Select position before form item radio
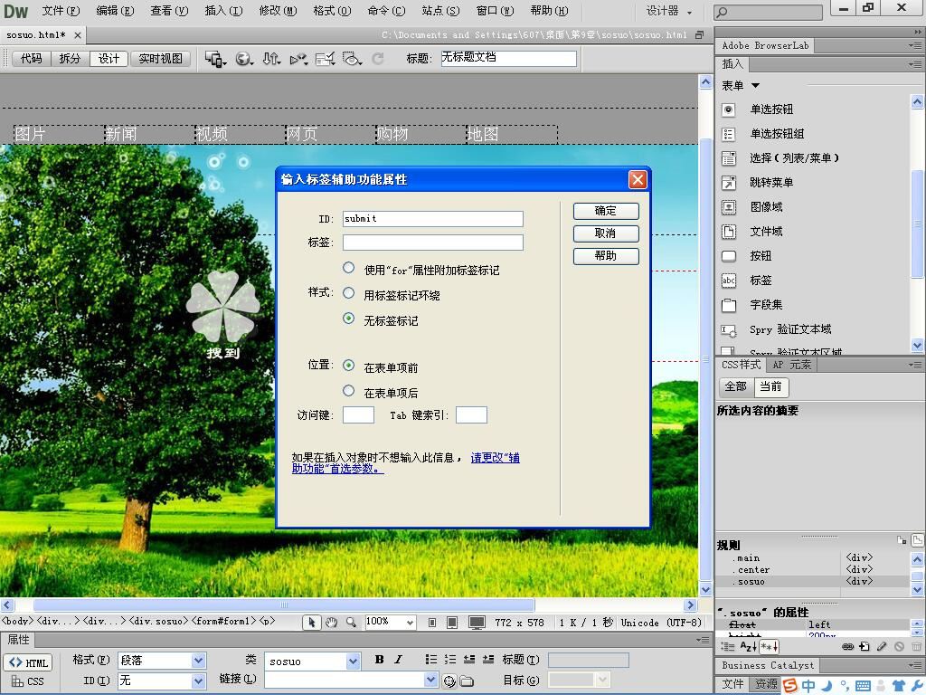This screenshot has width=926, height=695. click(x=348, y=366)
